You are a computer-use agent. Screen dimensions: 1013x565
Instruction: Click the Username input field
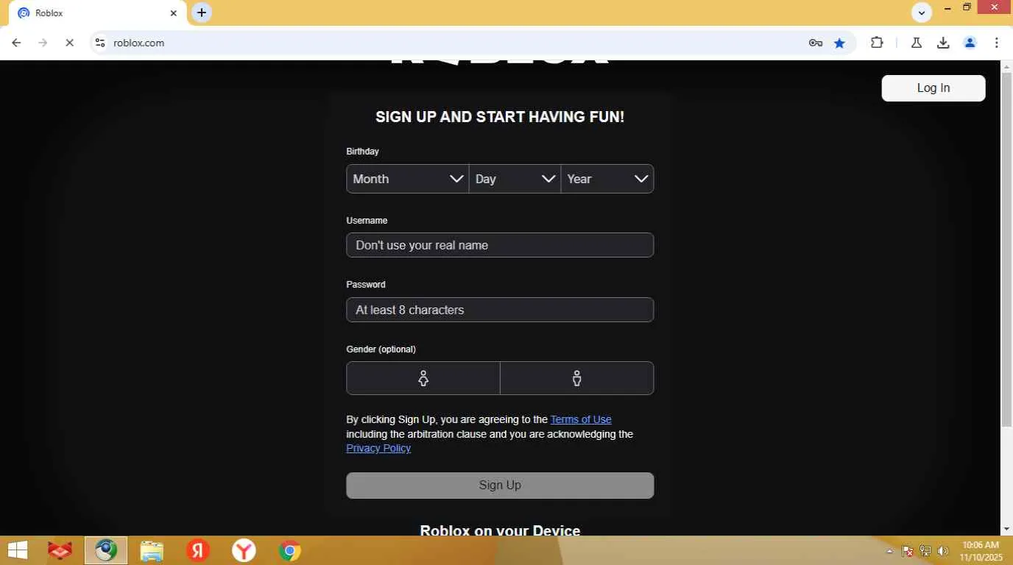coord(500,245)
